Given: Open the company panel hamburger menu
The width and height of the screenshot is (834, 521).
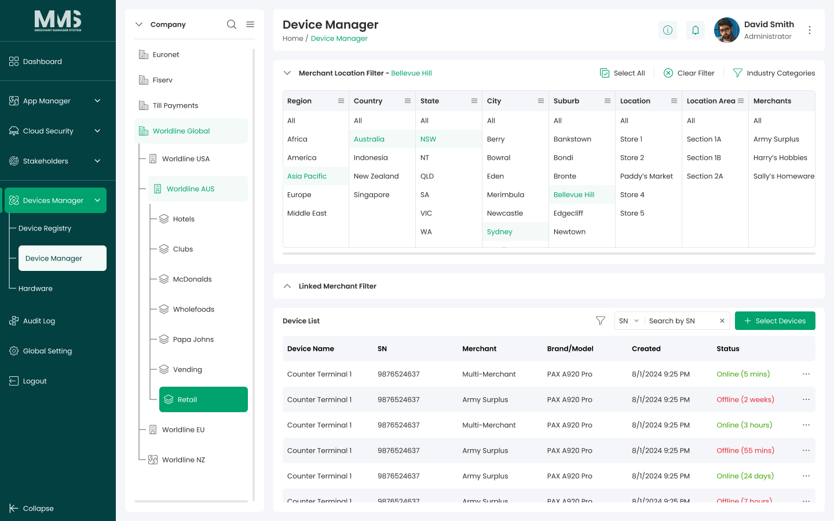Looking at the screenshot, I should [250, 24].
